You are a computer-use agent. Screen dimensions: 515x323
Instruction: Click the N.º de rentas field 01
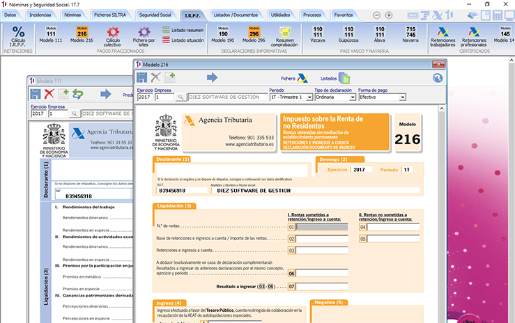325,227
